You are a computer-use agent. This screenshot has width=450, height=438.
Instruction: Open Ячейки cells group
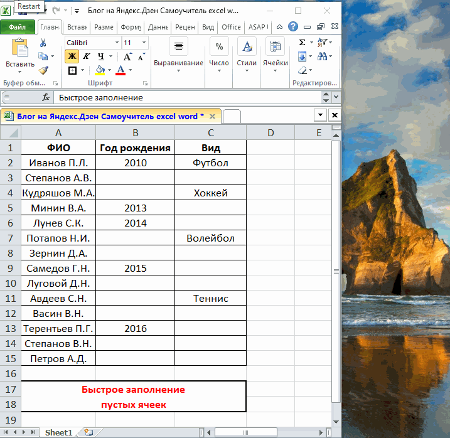(276, 55)
